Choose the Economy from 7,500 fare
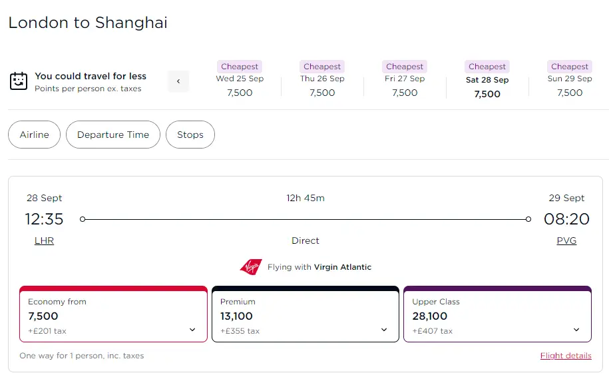This screenshot has height=385, width=609. [x=100, y=315]
